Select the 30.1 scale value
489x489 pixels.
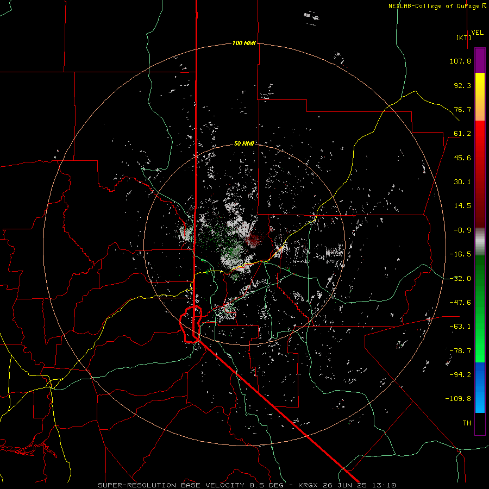tap(462, 182)
